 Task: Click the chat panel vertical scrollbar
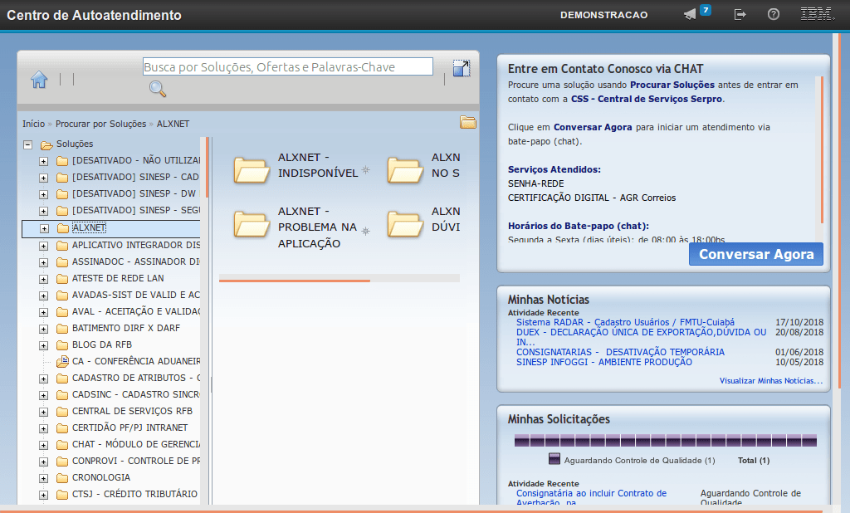tap(822, 150)
